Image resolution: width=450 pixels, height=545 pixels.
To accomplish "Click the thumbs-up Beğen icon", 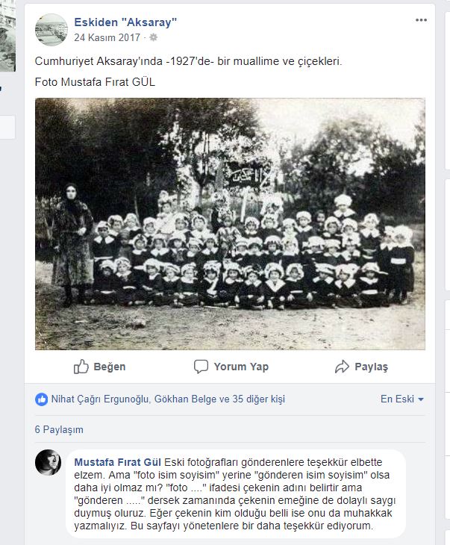I will tap(81, 367).
